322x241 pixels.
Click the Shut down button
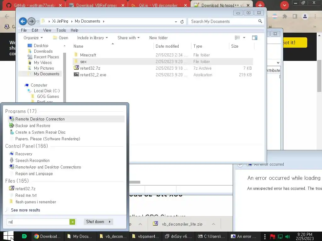(95, 222)
